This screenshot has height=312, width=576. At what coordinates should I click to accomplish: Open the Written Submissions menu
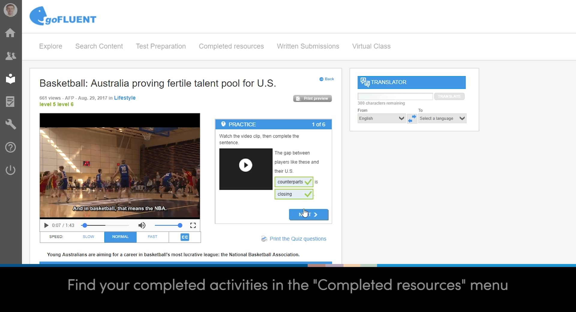click(x=308, y=46)
